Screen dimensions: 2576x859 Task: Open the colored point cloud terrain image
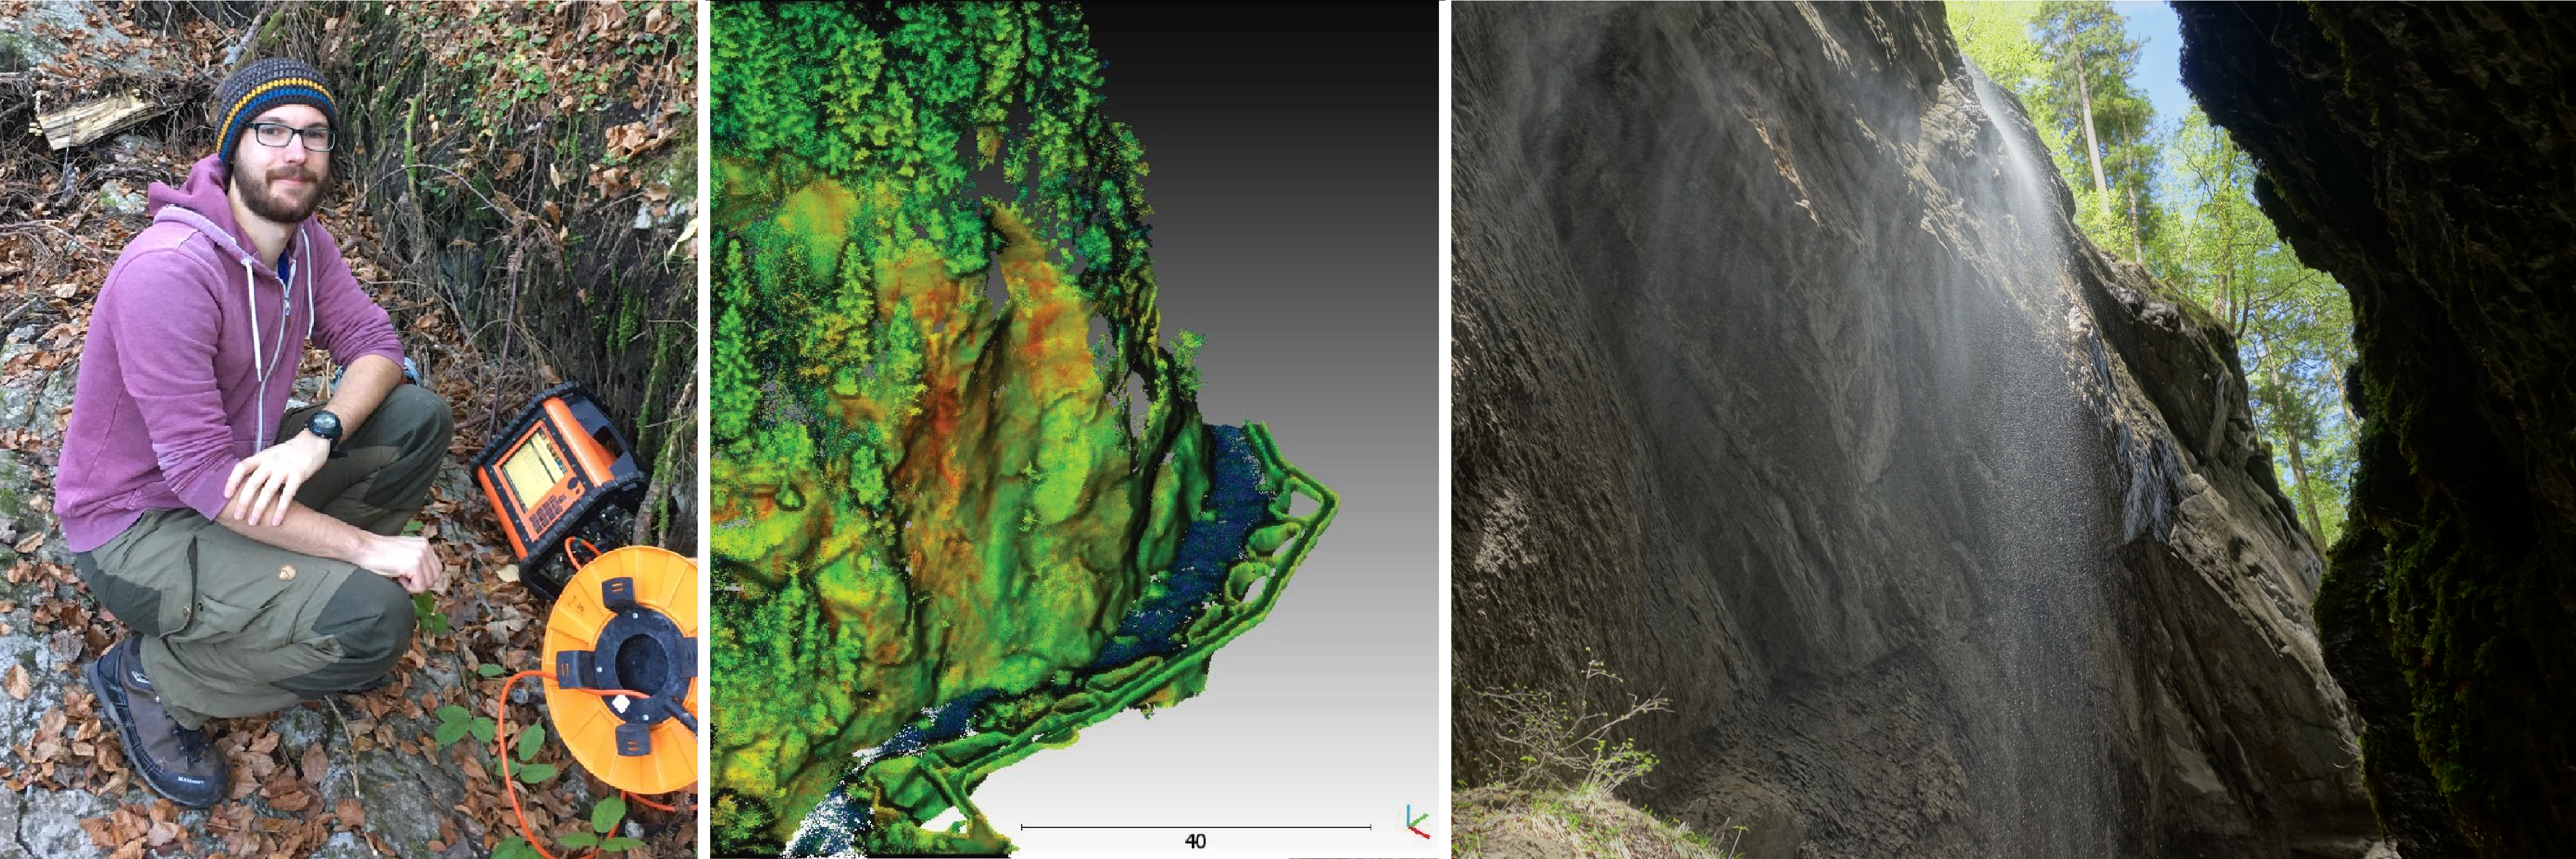coord(1074,429)
